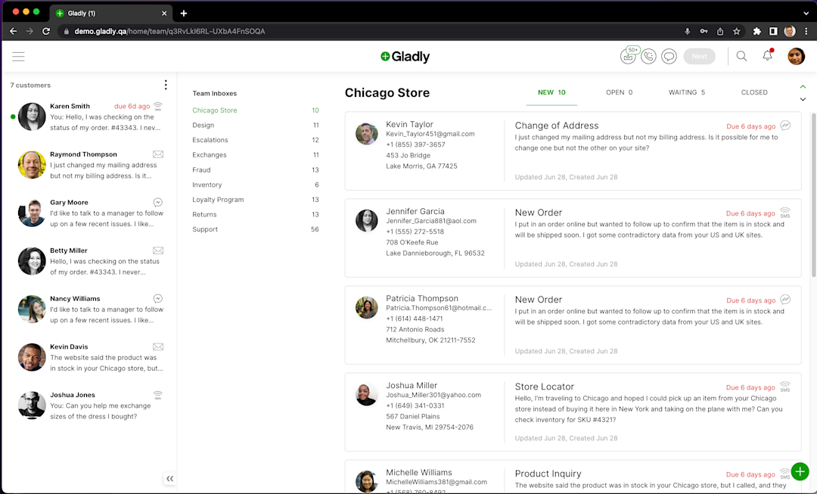Image resolution: width=817 pixels, height=494 pixels.
Task: Open Patricia Thompson's New Order card
Action: point(573,325)
